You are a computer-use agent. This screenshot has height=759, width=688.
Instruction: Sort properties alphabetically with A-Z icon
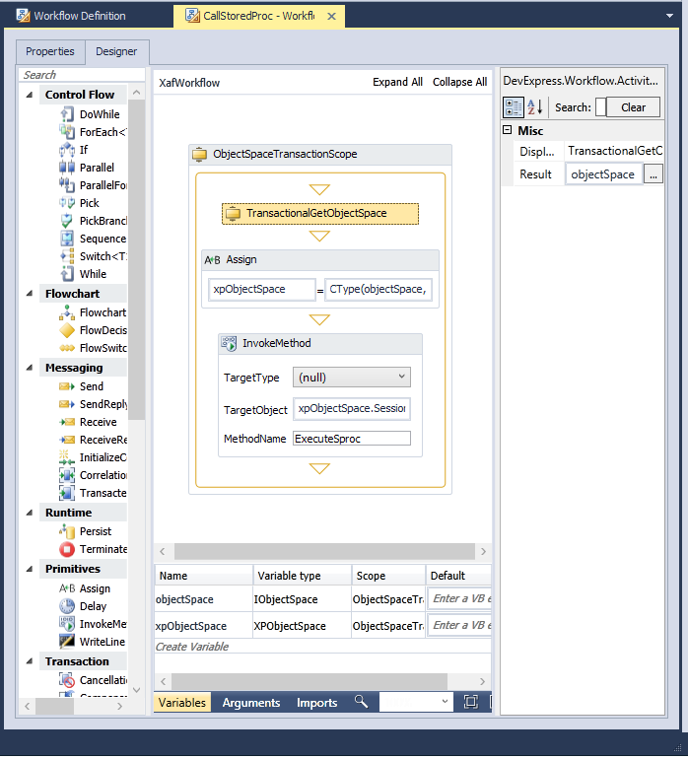(535, 107)
